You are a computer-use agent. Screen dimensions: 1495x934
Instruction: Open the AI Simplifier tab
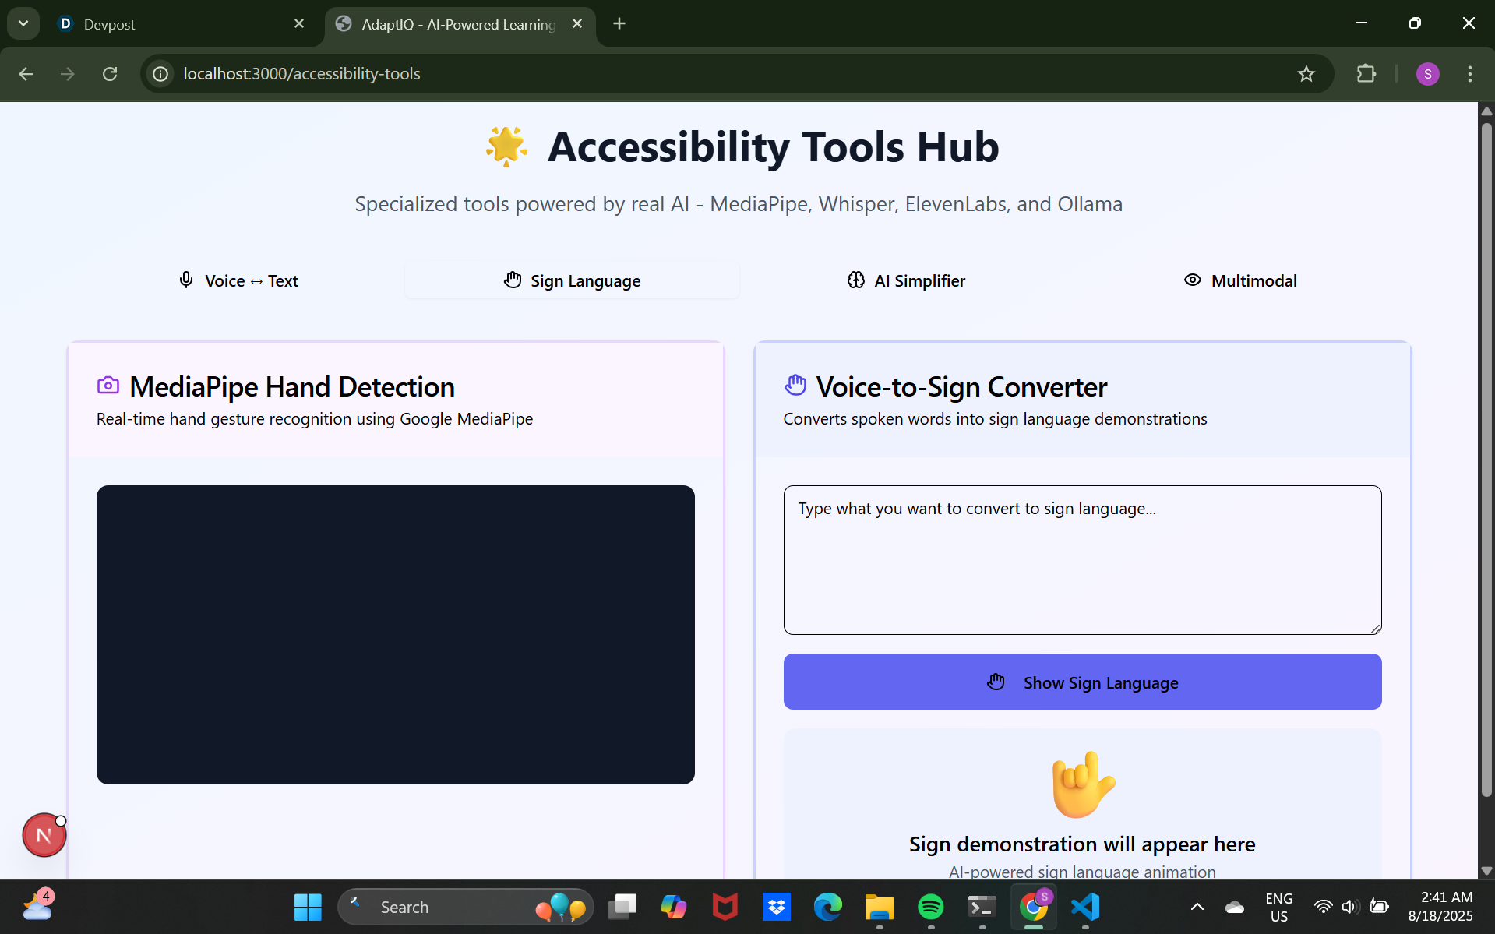click(x=906, y=280)
